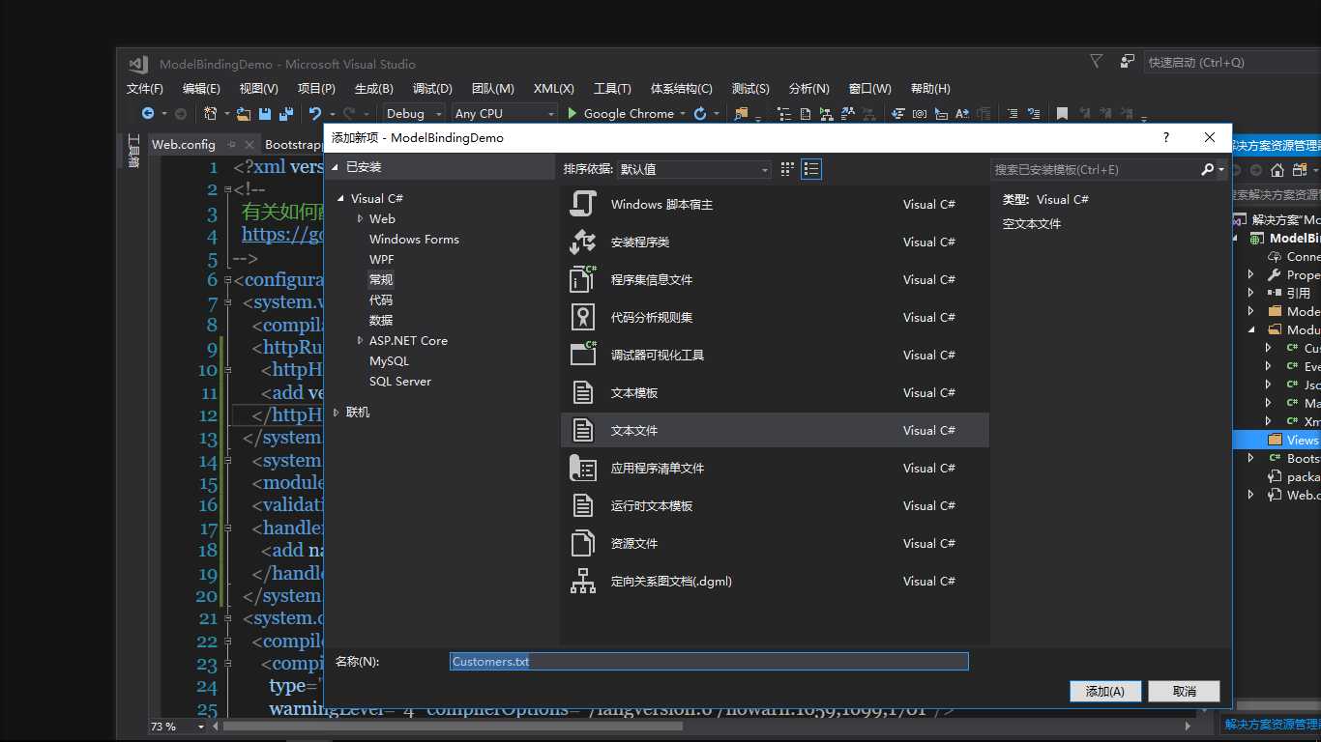The height and width of the screenshot is (742, 1321).
Task: Click the editor horizontal scrollbar
Action: [455, 727]
